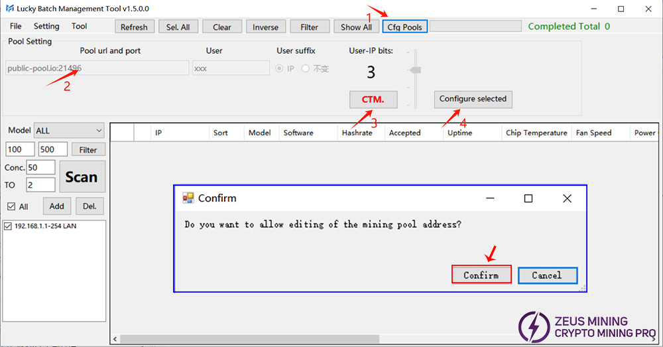Open the Tool menu

80,27
